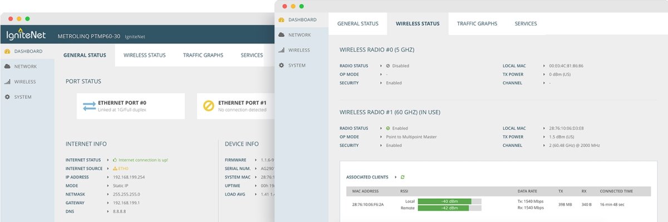This screenshot has width=668, height=222.
Task: Refresh the Associated Clients list
Action: coord(402,177)
